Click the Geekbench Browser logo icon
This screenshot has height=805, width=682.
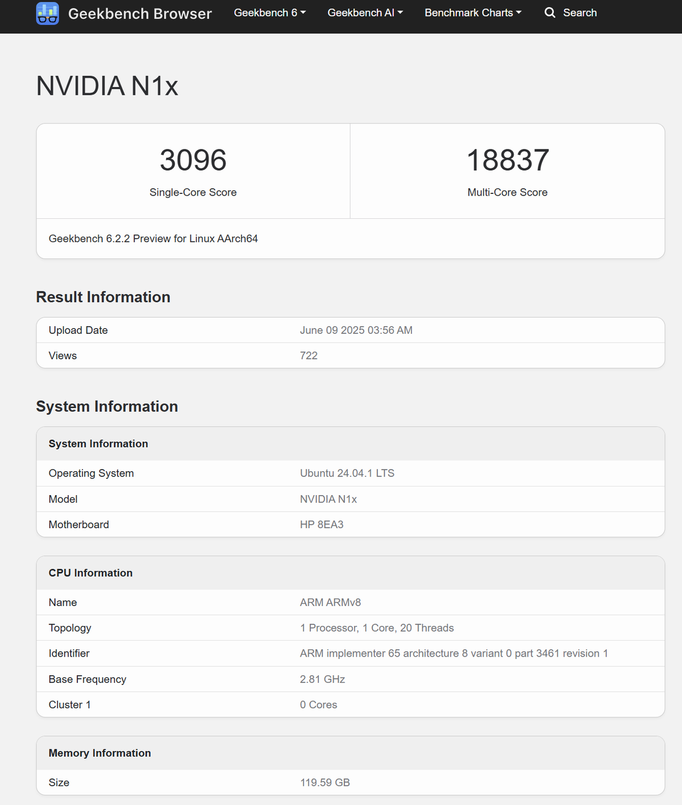pyautogui.click(x=47, y=13)
